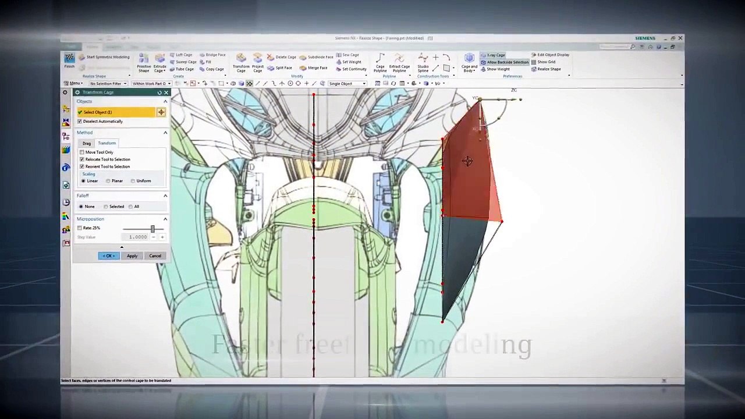Select the Studio Spline tool
745x419 pixels.
point(423,62)
